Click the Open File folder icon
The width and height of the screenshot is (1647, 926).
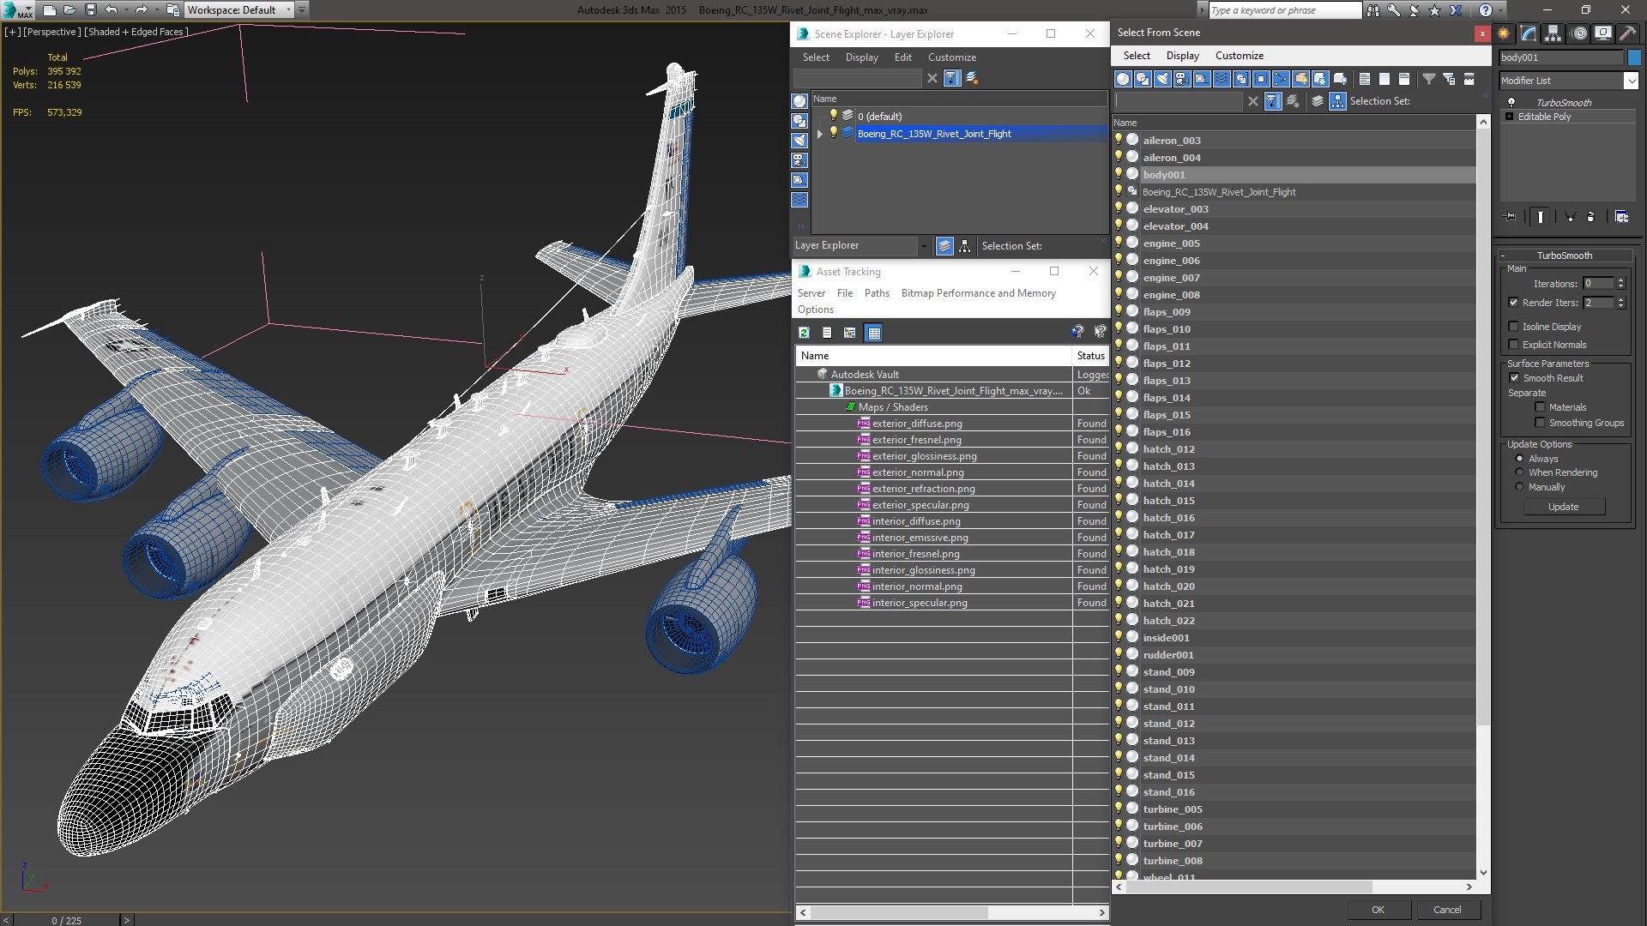coord(69,10)
